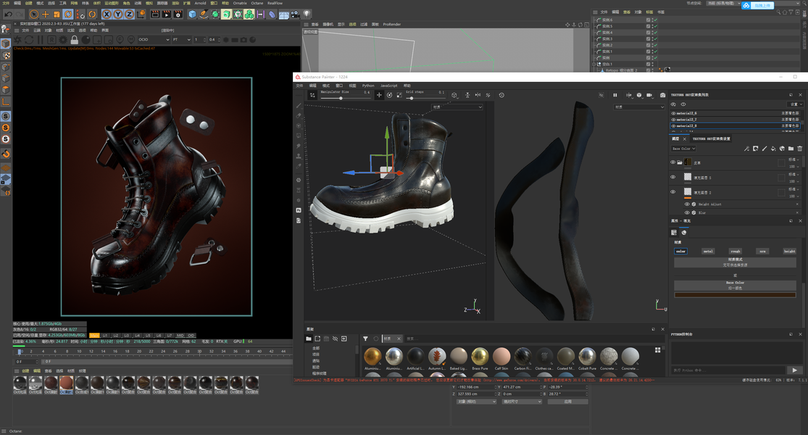Click the shelf filter funnel icon

tap(365, 339)
